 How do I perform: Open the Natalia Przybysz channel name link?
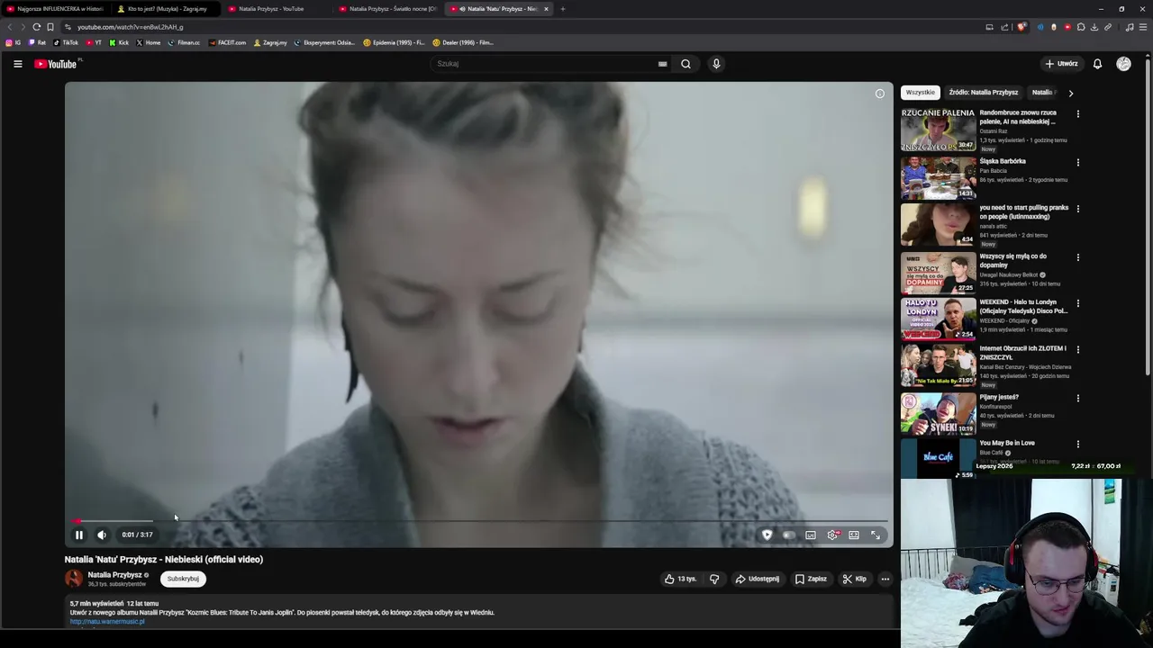click(114, 575)
